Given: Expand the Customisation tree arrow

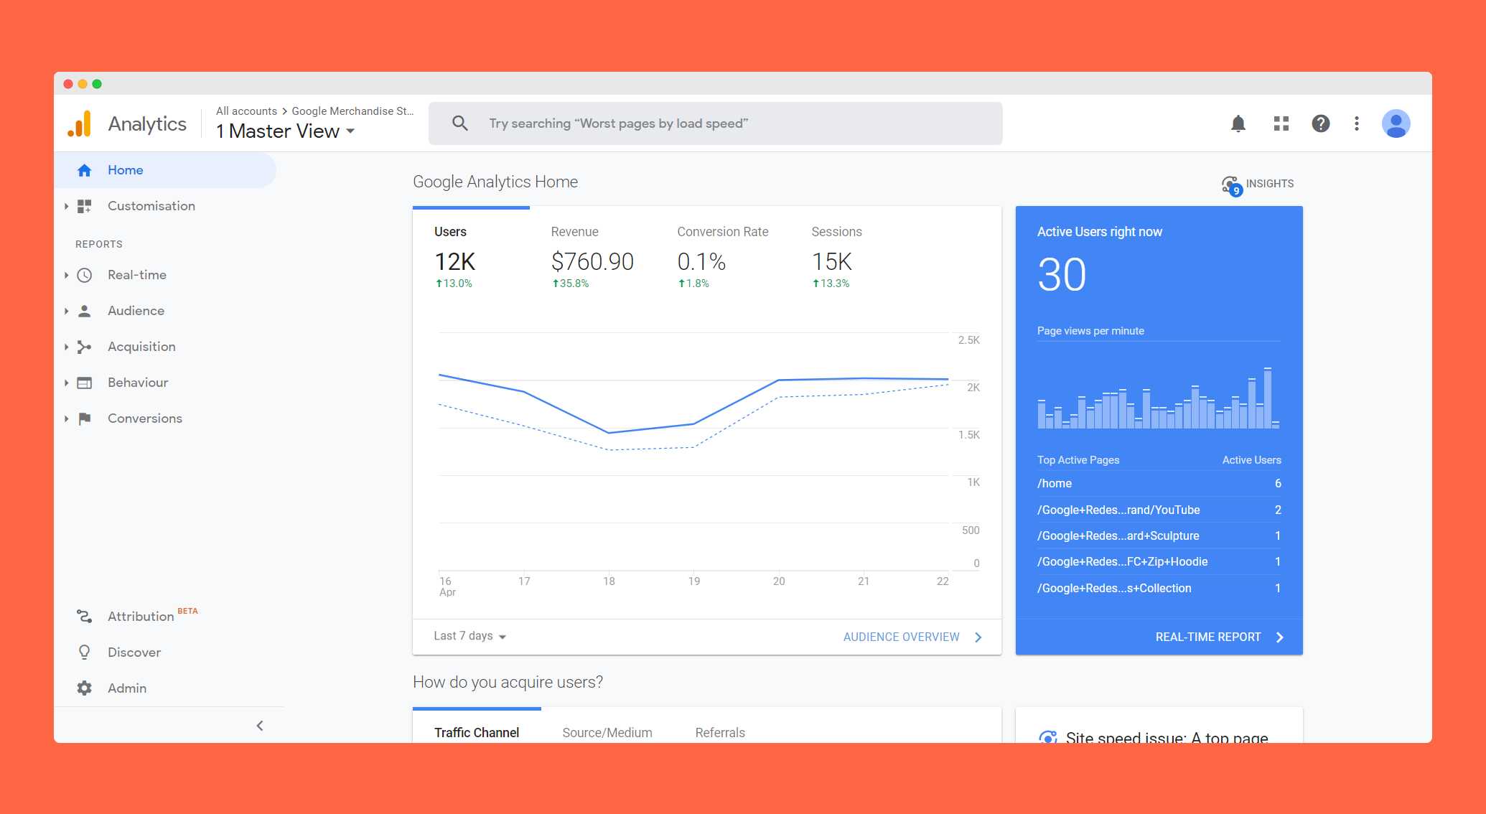Looking at the screenshot, I should click(x=66, y=206).
